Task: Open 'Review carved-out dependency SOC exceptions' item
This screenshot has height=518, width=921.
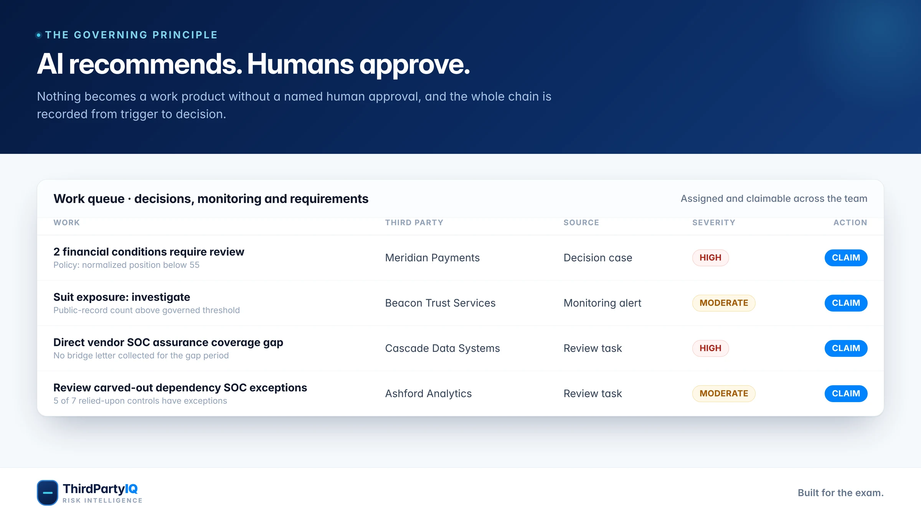Action: point(180,388)
